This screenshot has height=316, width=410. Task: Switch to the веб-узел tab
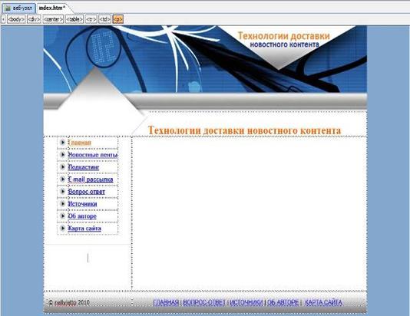coord(19,8)
